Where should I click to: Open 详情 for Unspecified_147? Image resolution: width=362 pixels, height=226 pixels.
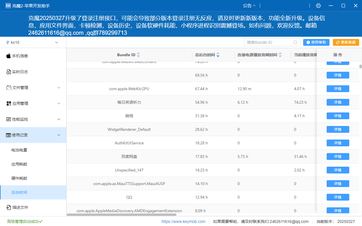(x=338, y=170)
